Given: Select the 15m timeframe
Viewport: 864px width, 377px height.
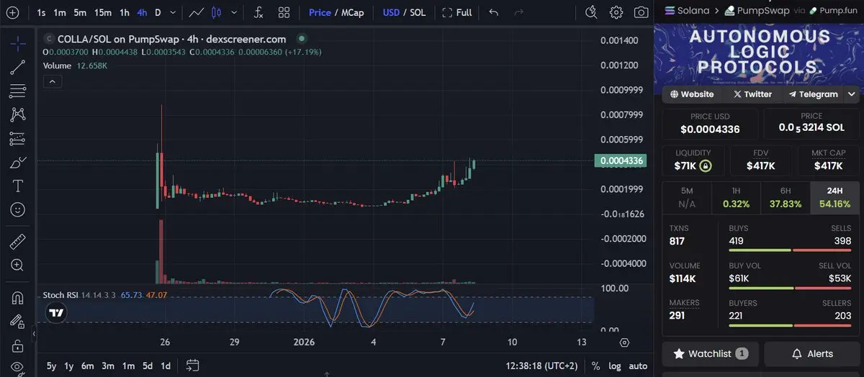Looking at the screenshot, I should [103, 12].
